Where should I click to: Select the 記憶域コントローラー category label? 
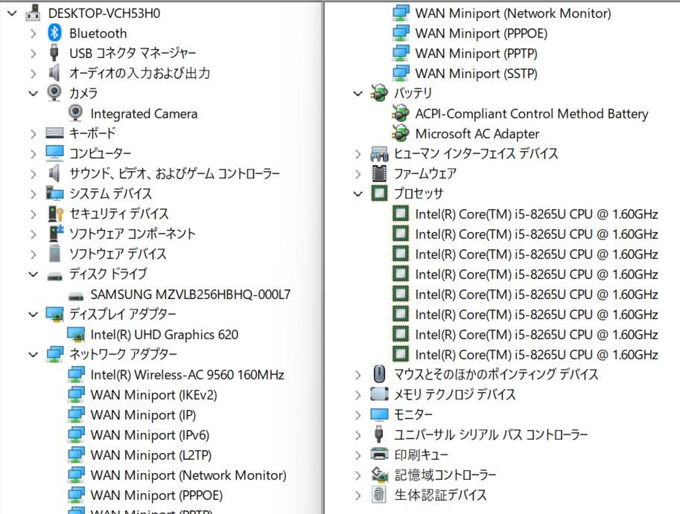pyautogui.click(x=445, y=475)
